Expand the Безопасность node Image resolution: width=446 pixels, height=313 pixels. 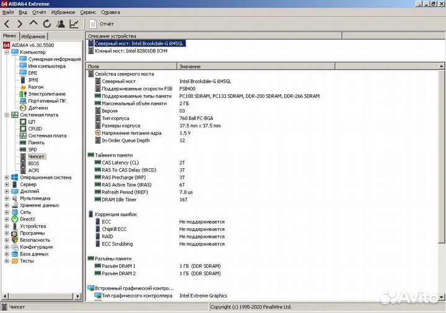7,240
